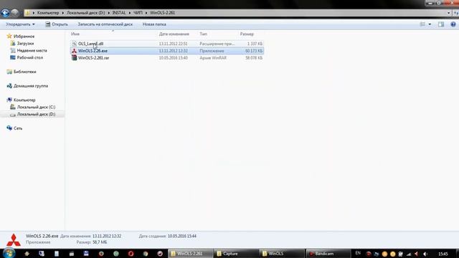Switch to the Capture taskbar window
The image size is (459, 258).
(x=236, y=254)
